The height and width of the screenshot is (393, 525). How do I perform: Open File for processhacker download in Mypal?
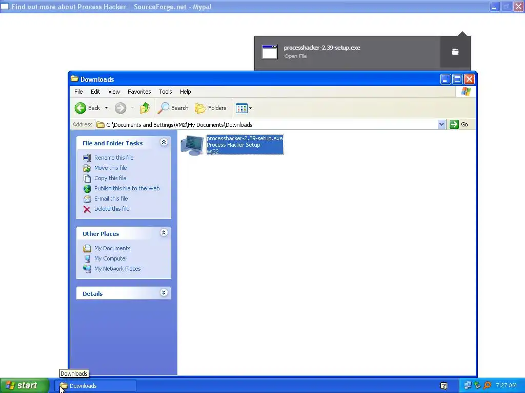(295, 56)
